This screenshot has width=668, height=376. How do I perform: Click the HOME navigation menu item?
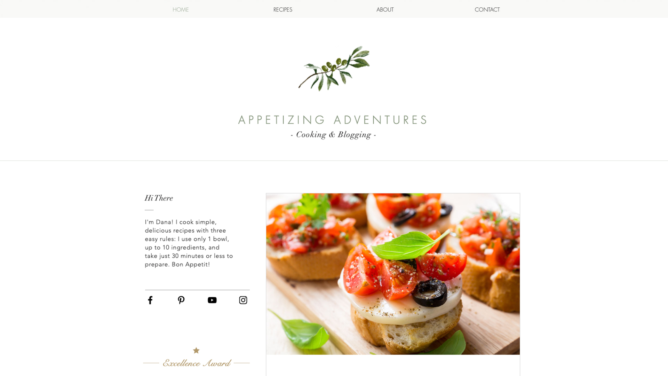[x=181, y=10]
